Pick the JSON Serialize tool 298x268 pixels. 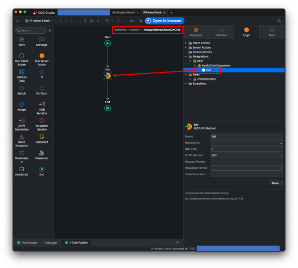pyautogui.click(x=42, y=107)
